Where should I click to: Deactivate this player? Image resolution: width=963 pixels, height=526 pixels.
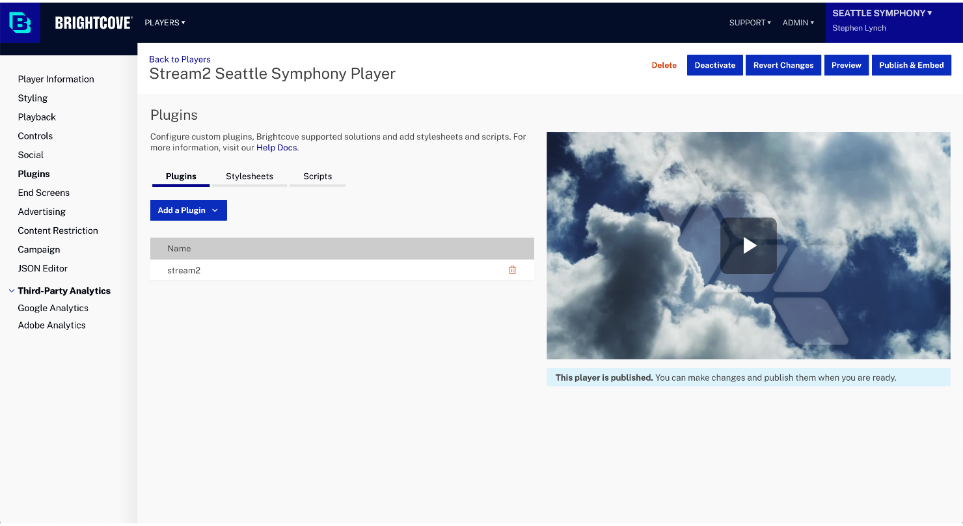pyautogui.click(x=714, y=65)
